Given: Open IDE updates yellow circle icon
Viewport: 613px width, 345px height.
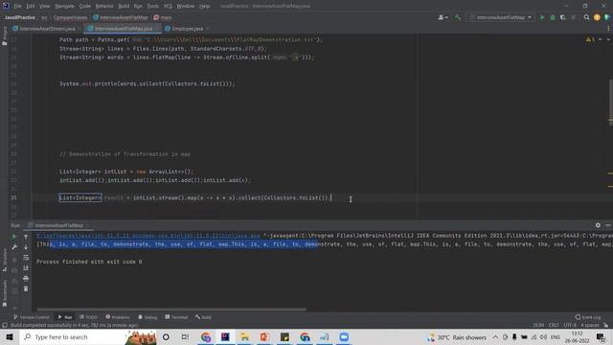Looking at the screenshot, I should 597,17.
